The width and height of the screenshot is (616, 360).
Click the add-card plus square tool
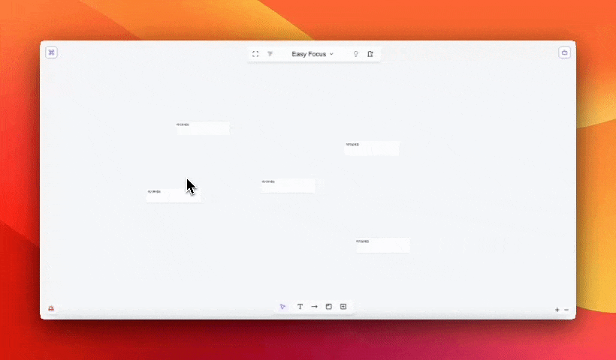pyautogui.click(x=343, y=307)
